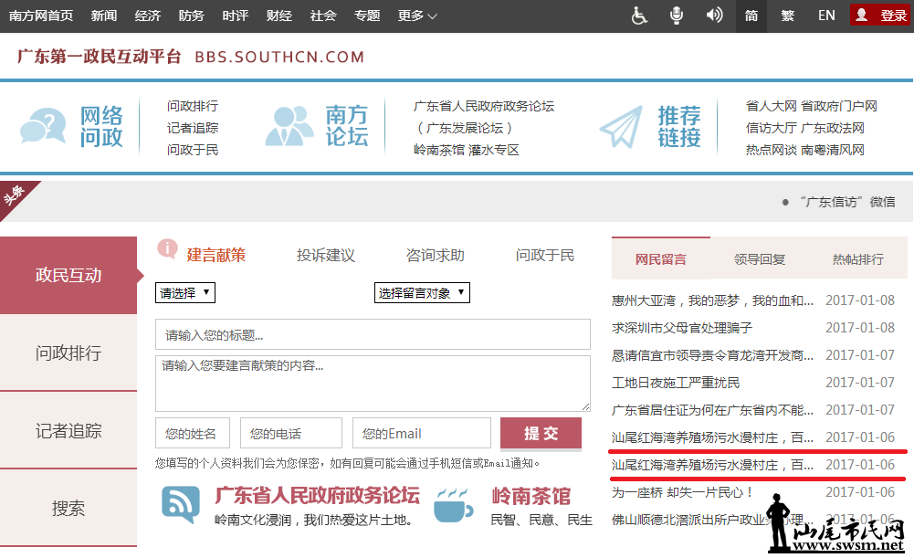914x558 pixels.
Task: Open the 热点网谈 link
Action: click(772, 150)
